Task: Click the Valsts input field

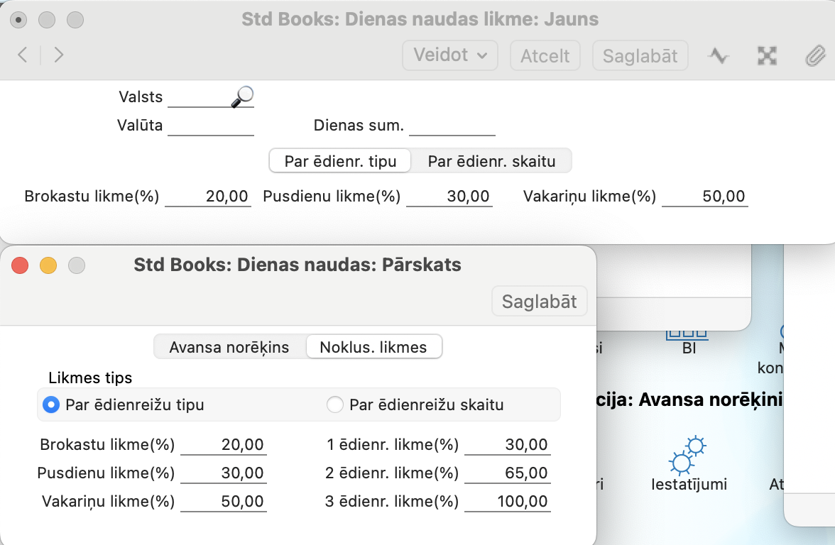Action: point(211,97)
